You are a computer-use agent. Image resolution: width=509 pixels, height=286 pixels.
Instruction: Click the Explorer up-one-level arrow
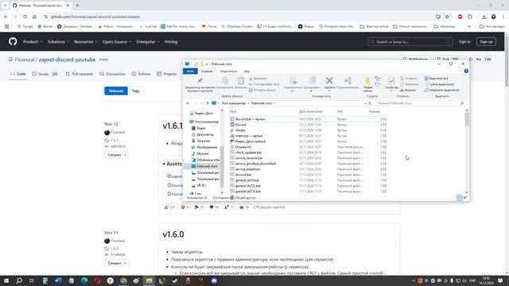208,103
